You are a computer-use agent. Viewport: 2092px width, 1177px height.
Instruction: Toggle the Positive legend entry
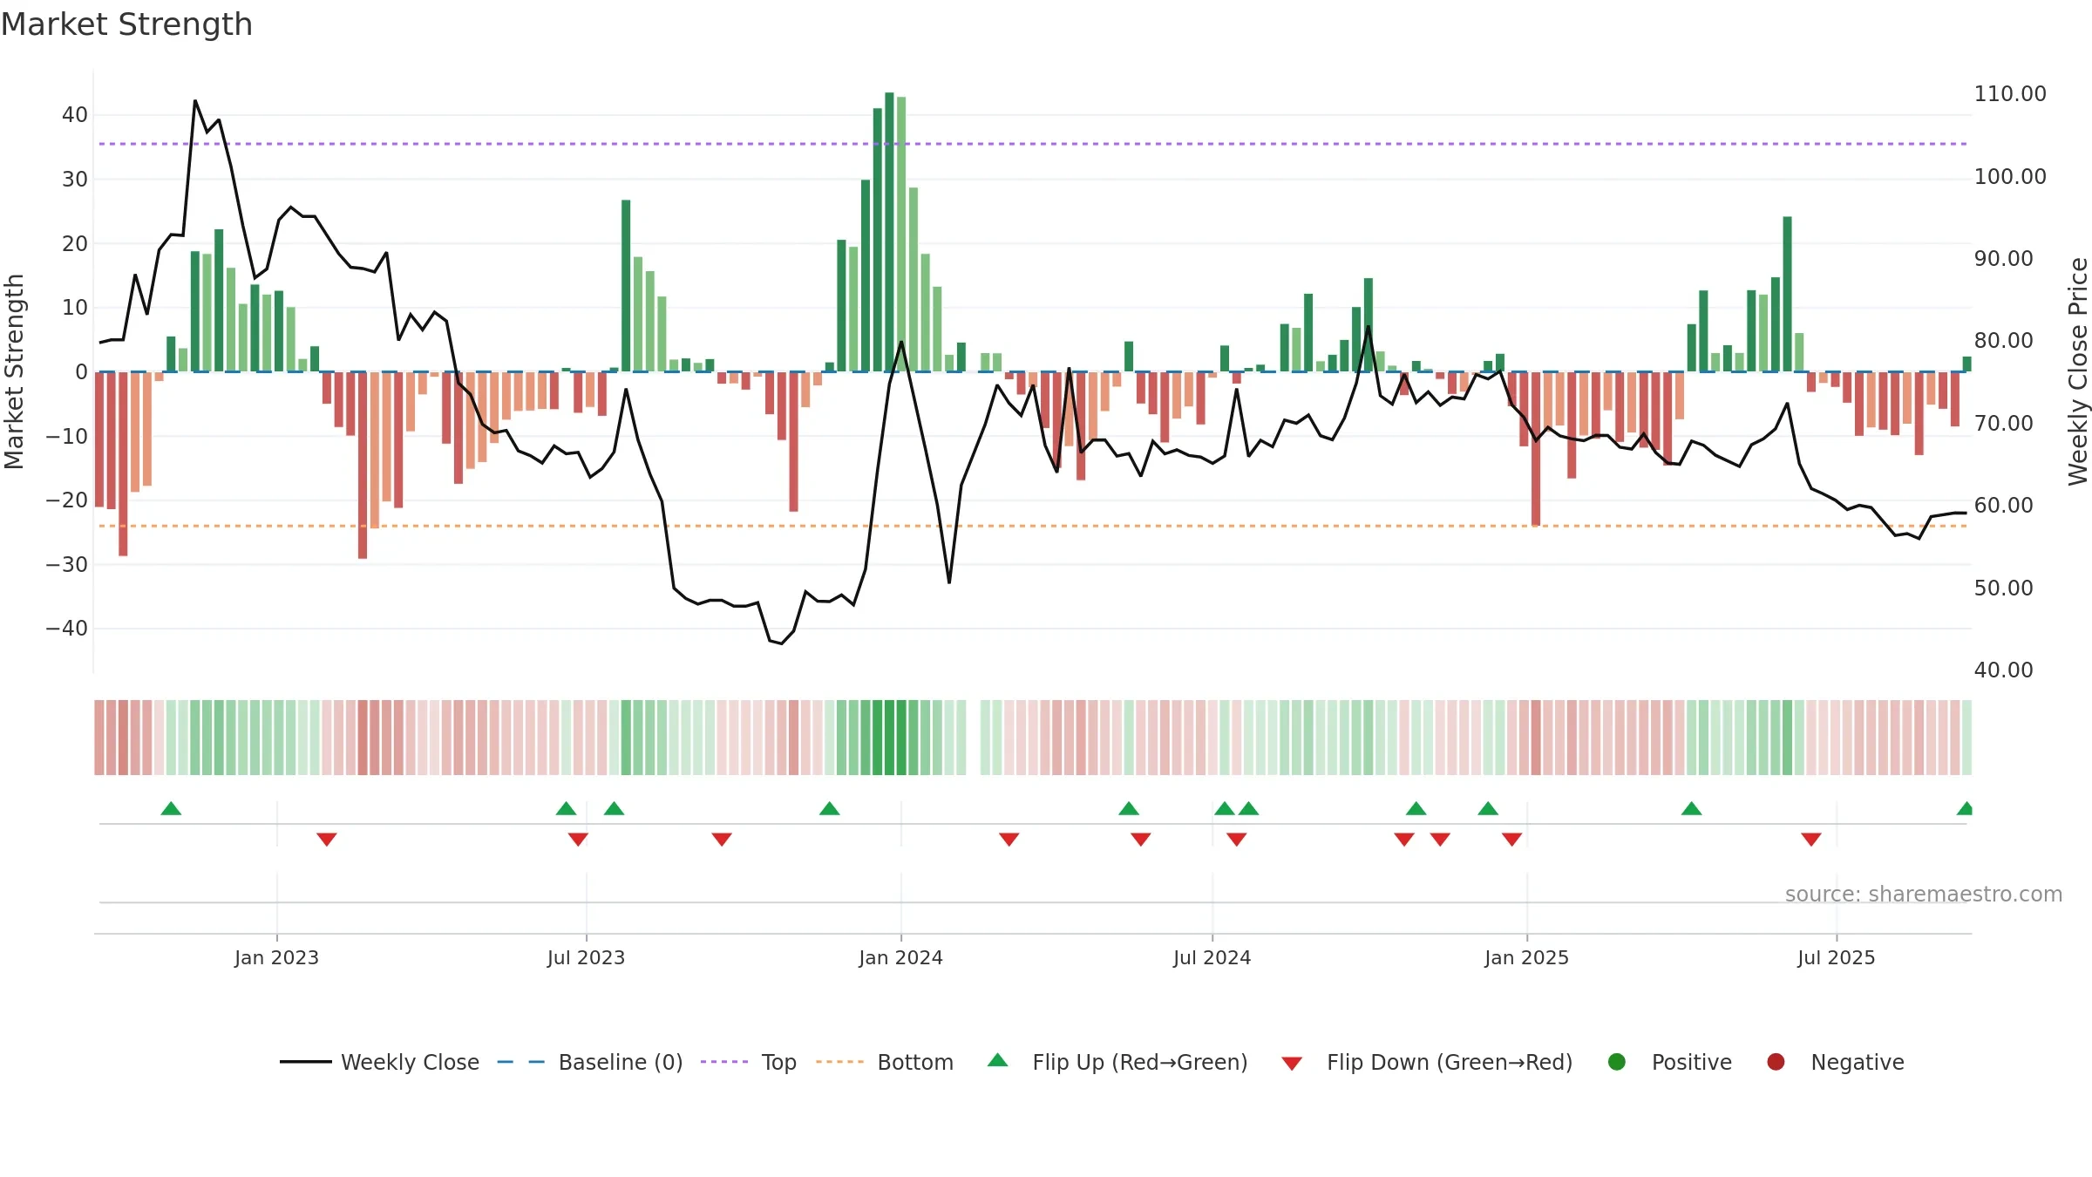[x=1669, y=1062]
